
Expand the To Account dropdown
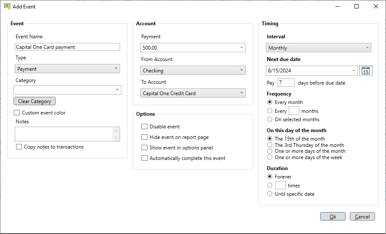click(193, 93)
